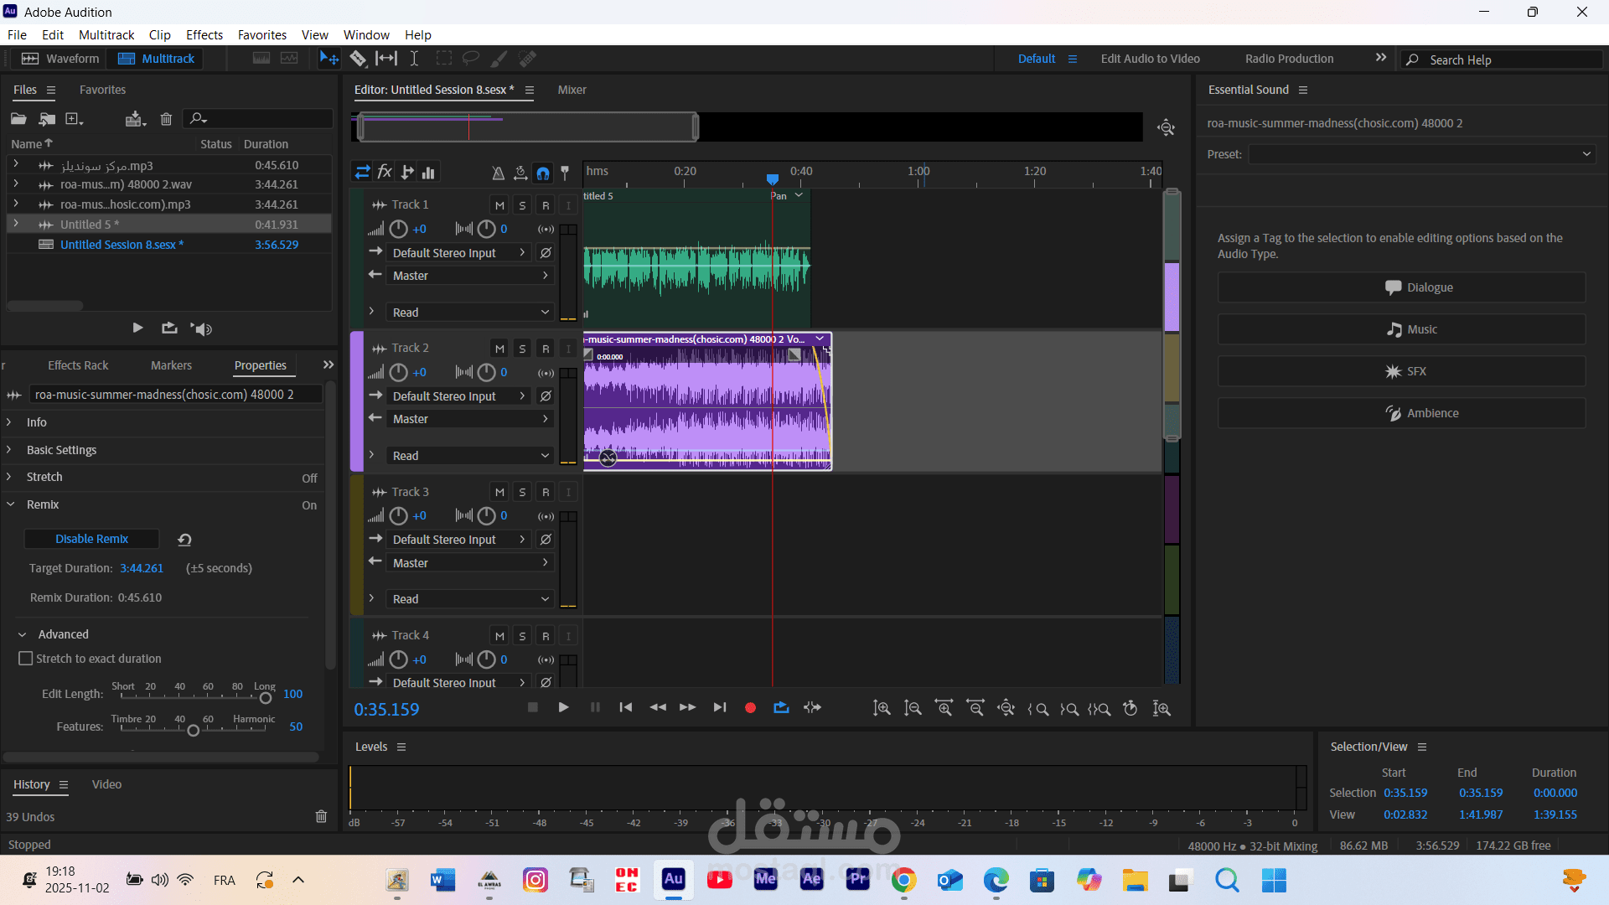Click Track 2 volume knob
The image size is (1609, 905).
[399, 372]
